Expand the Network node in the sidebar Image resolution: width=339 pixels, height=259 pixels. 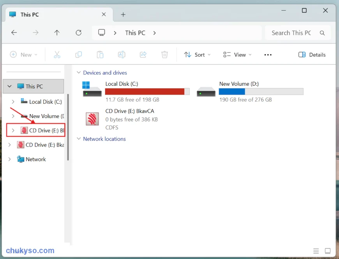[9, 159]
